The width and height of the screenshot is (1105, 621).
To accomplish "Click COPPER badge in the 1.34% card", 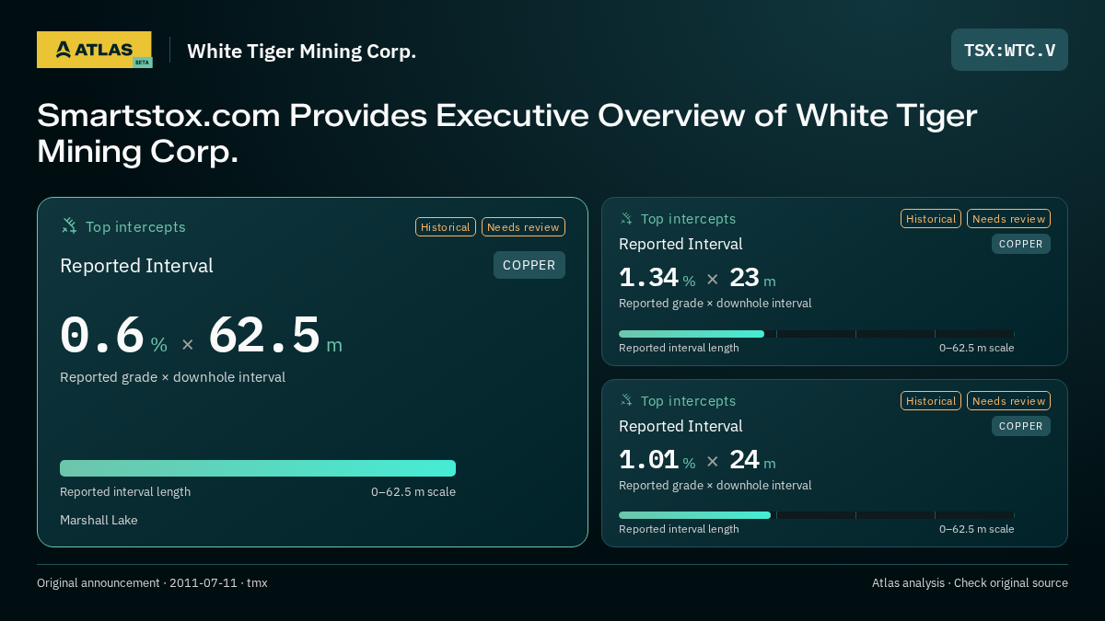I will [x=1021, y=244].
